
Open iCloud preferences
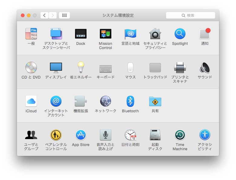click(31, 101)
